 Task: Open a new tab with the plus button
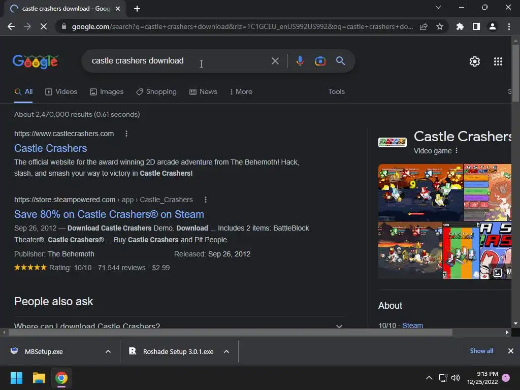pyautogui.click(x=137, y=9)
